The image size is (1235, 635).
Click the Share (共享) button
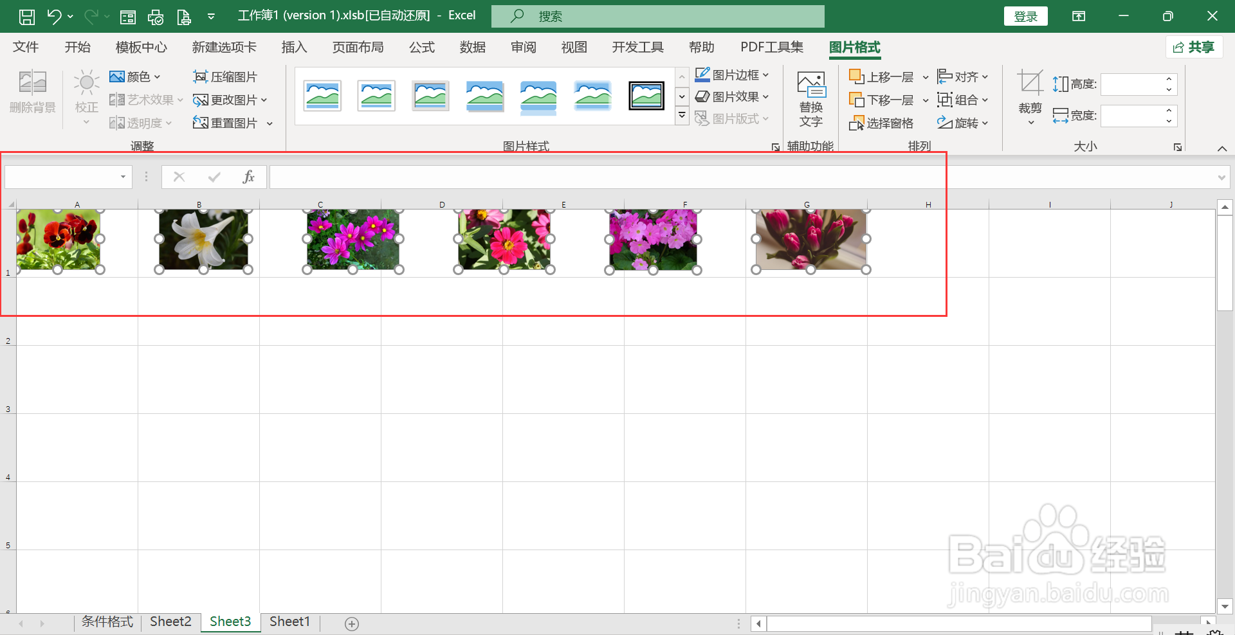pyautogui.click(x=1194, y=47)
